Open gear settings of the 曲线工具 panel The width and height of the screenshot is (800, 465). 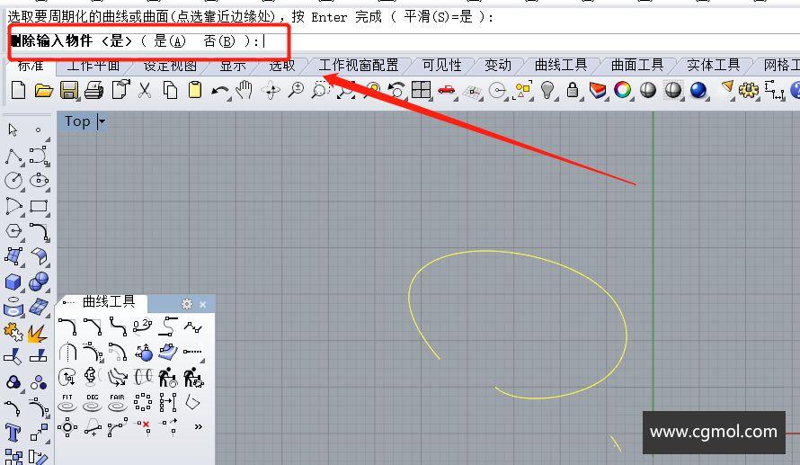[187, 304]
